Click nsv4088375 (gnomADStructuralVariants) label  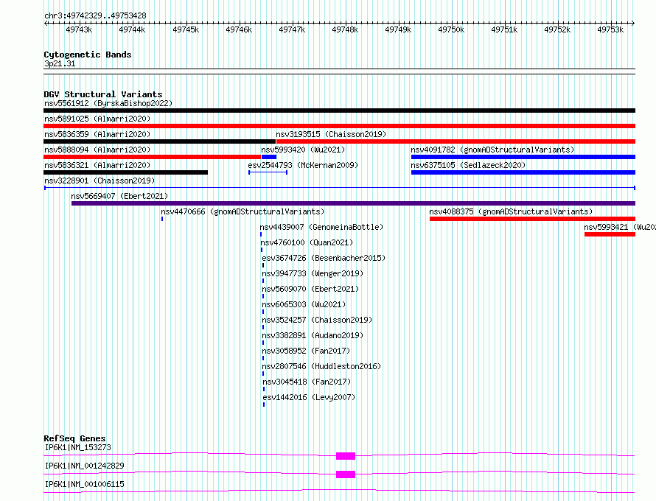click(x=511, y=211)
